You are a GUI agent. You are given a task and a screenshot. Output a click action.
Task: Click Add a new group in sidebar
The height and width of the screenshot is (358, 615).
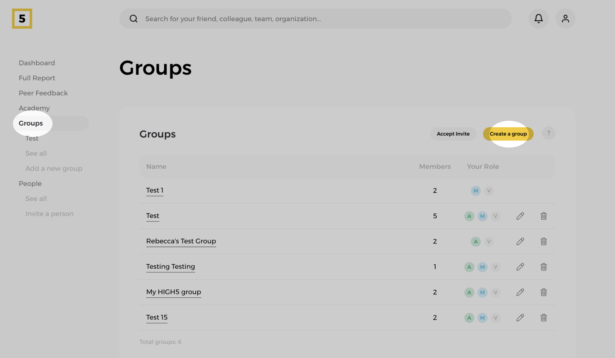coord(54,168)
